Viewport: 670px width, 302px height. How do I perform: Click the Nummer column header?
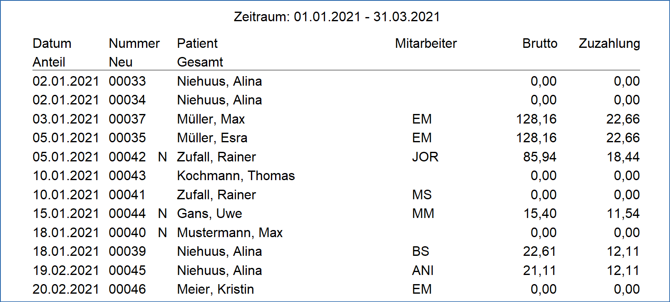click(134, 43)
